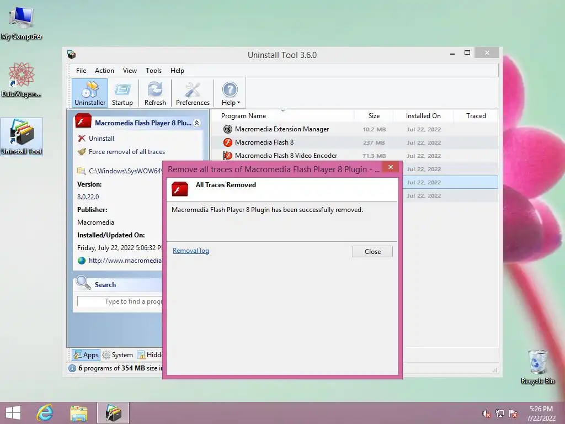
Task: Select the text Macromedia Flash 8 Video Encoder
Action: click(x=286, y=156)
